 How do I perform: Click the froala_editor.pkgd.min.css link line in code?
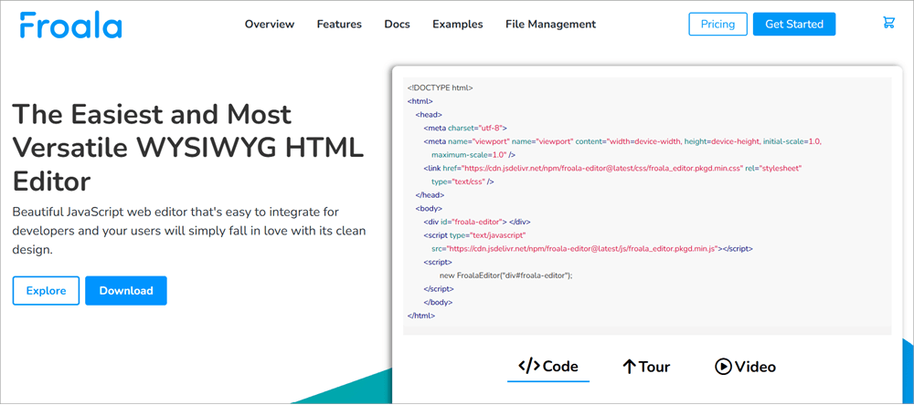pos(603,169)
